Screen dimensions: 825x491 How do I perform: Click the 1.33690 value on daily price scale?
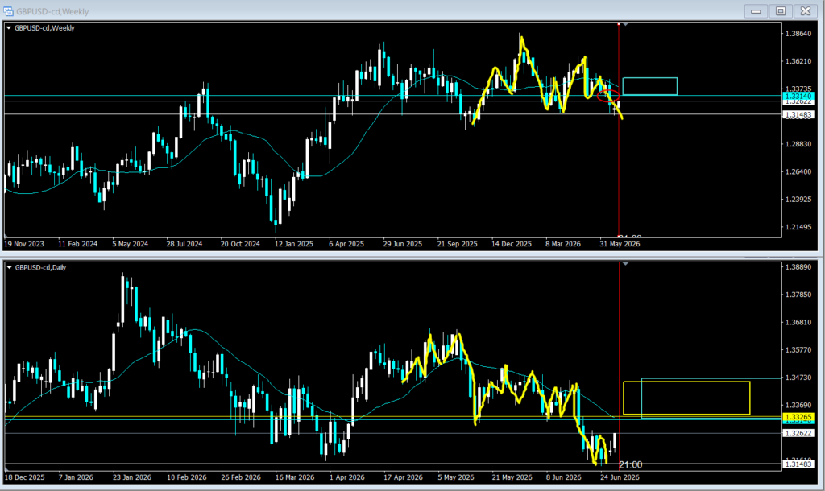[798, 405]
